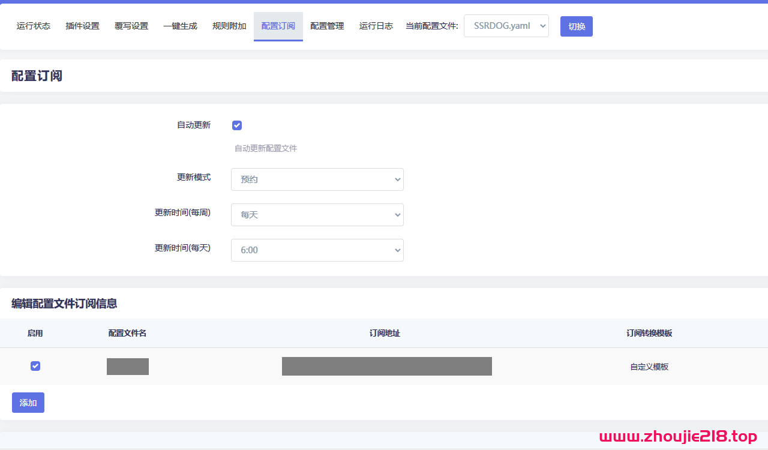768x450 pixels.
Task: Select the 一键生成 tab
Action: [180, 26]
